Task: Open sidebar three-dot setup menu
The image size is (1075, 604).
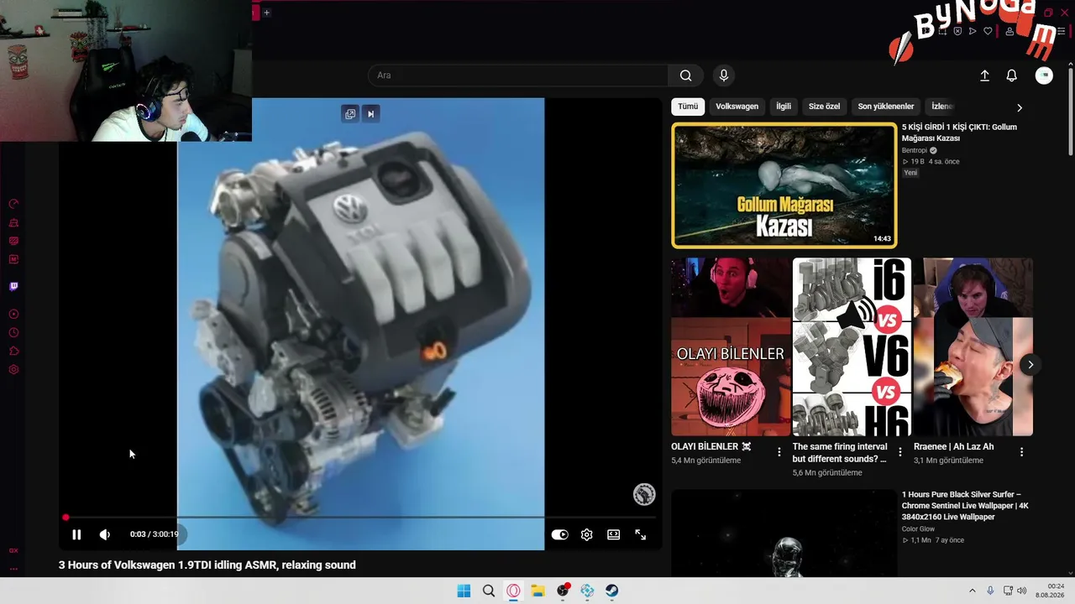Action: coord(13,569)
